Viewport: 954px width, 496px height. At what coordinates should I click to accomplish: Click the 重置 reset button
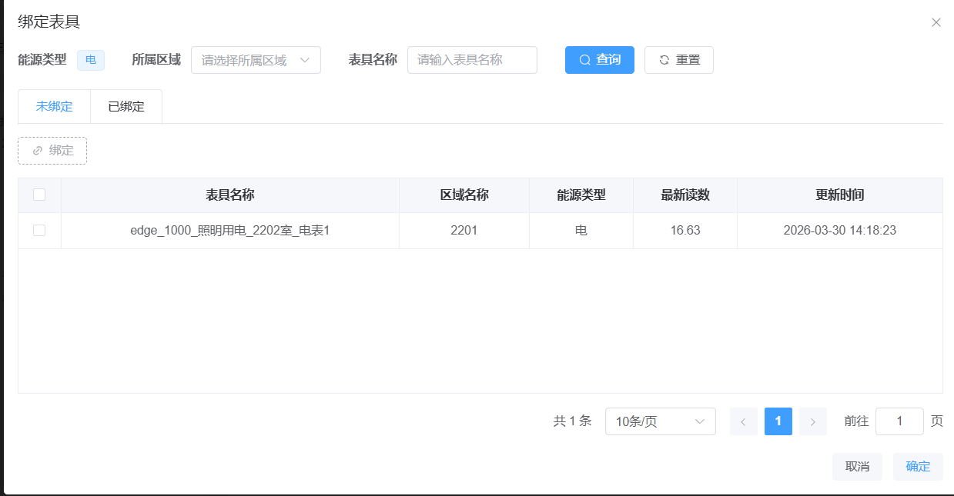(x=679, y=60)
